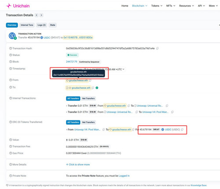Select All Transfers under Internal Transactions
Image resolution: width=220 pixels, height=189 pixels.
(73, 98)
